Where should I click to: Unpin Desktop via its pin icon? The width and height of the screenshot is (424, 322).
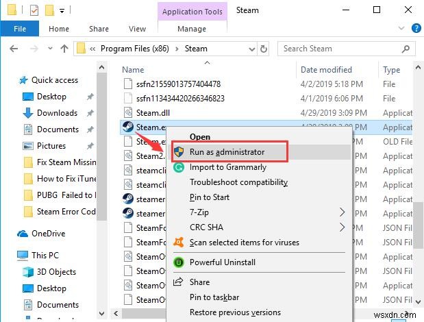[90, 97]
